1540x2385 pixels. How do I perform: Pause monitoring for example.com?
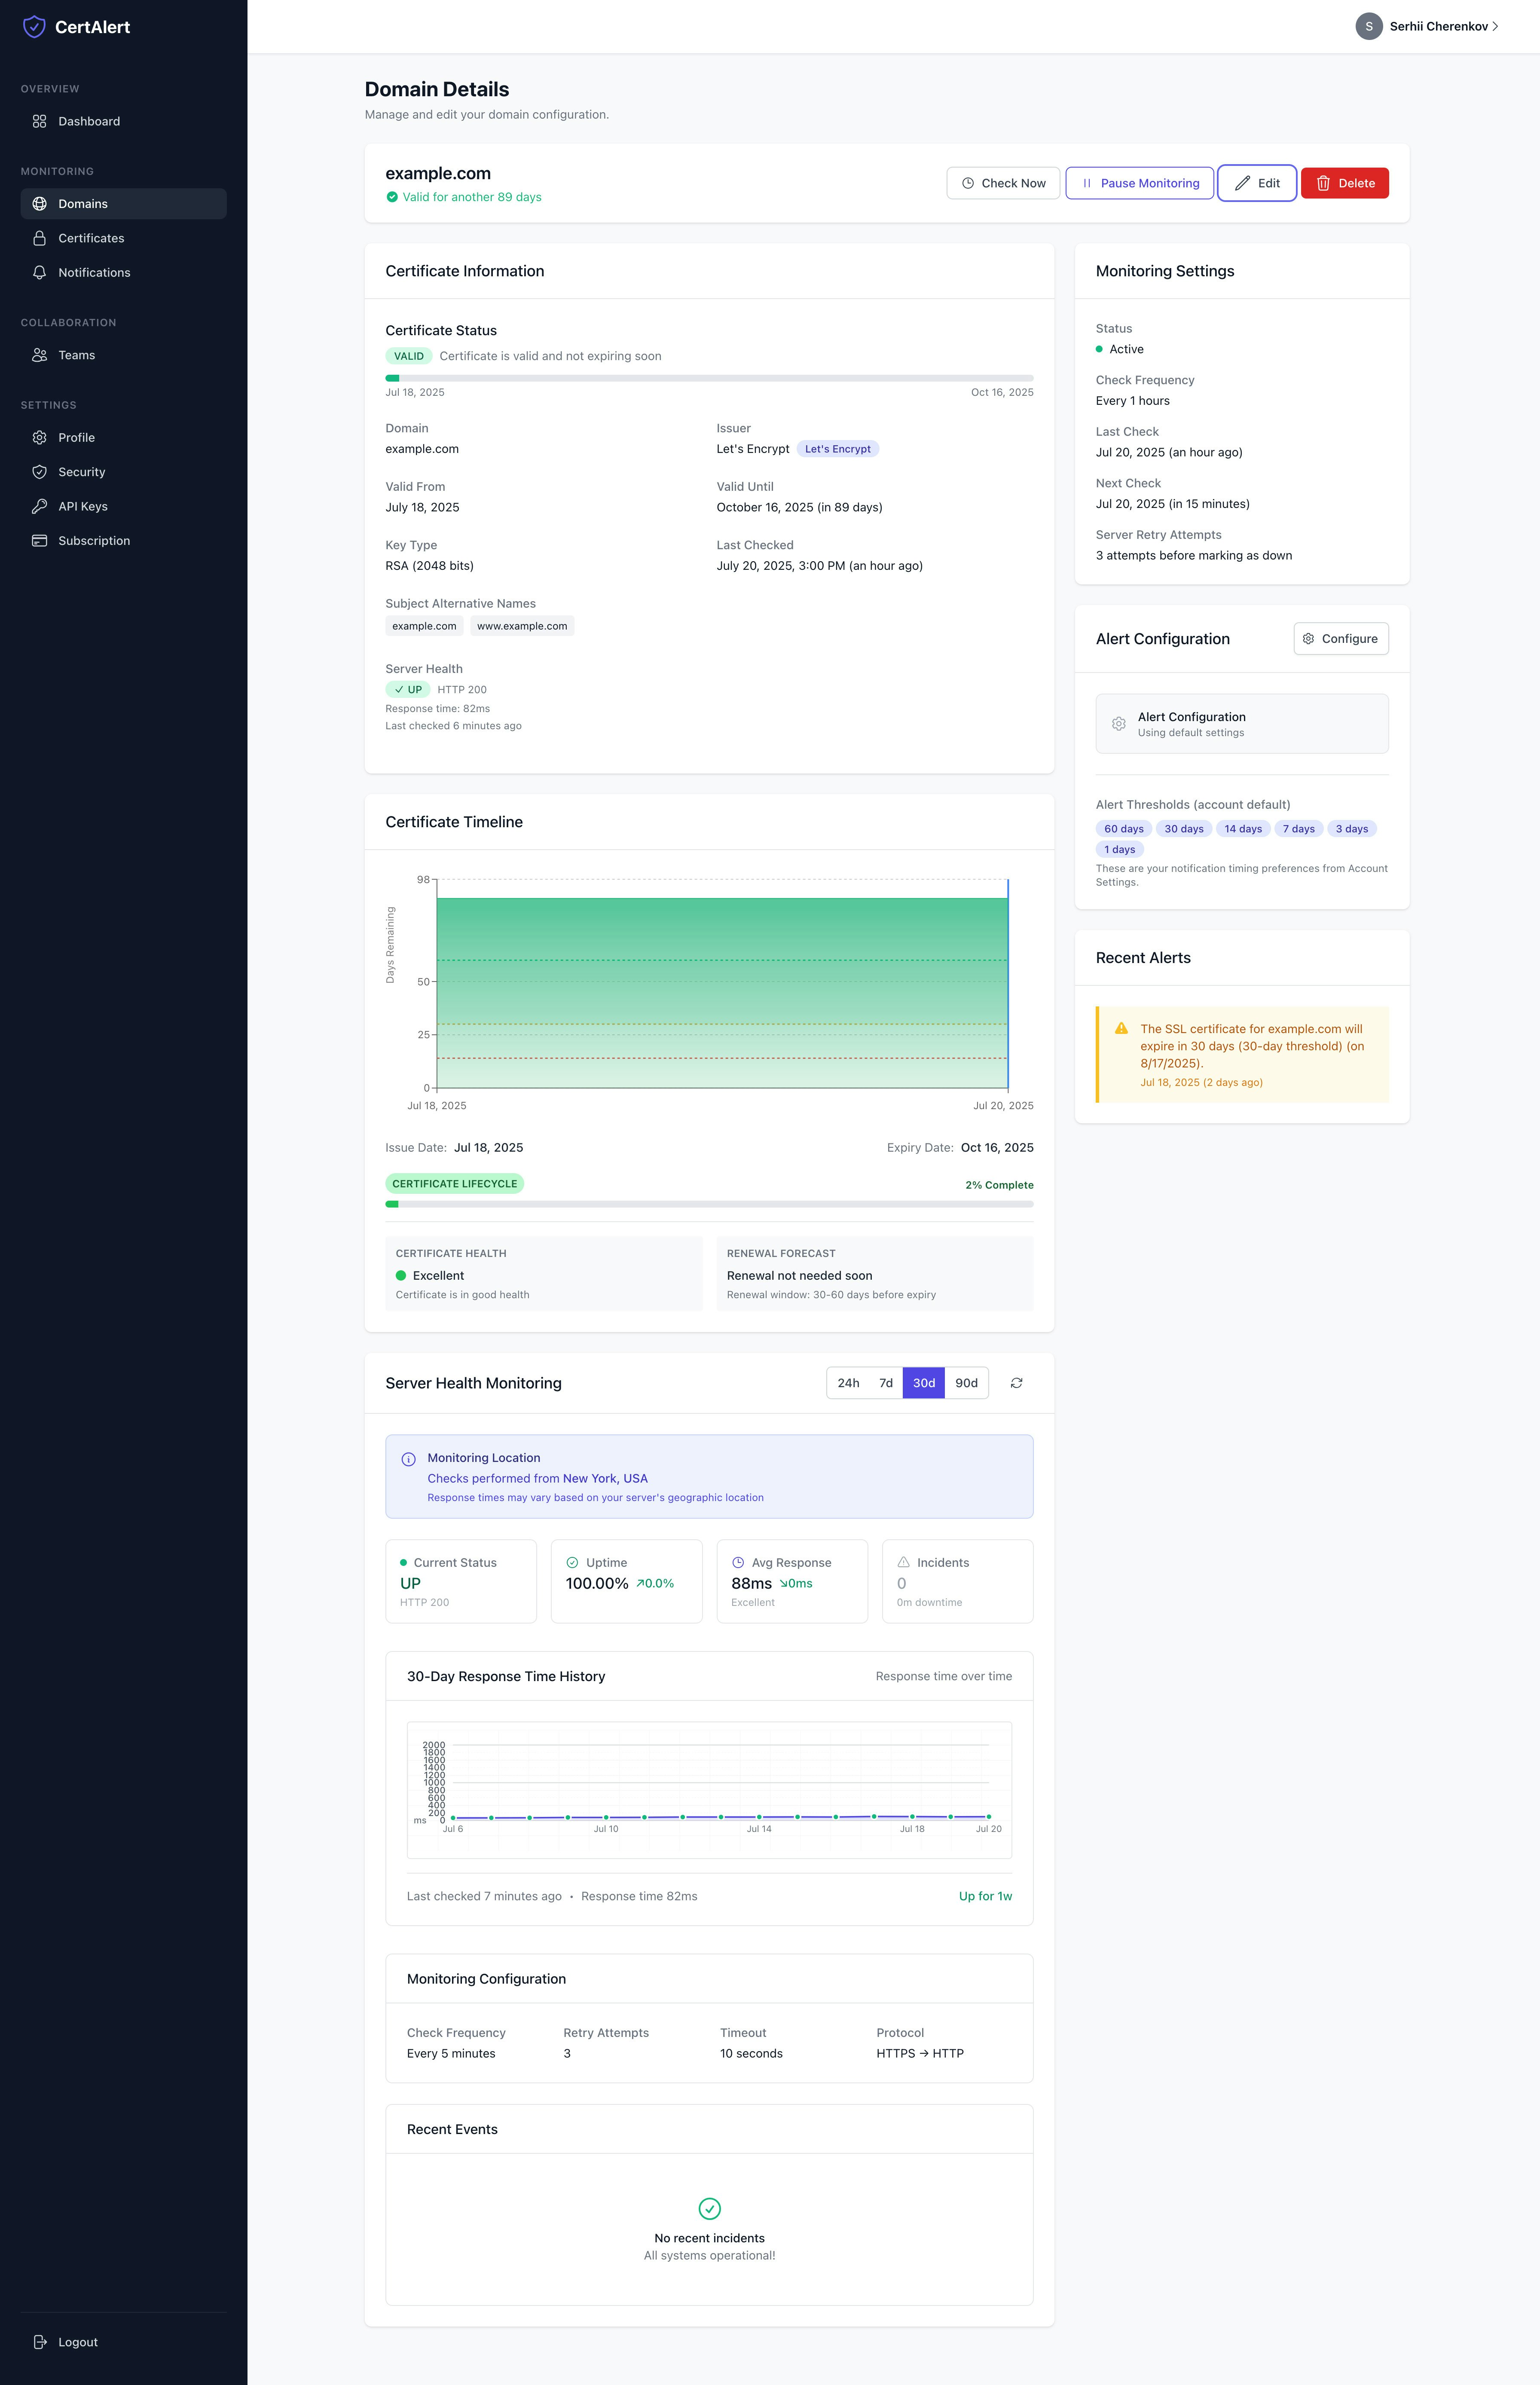[1140, 183]
